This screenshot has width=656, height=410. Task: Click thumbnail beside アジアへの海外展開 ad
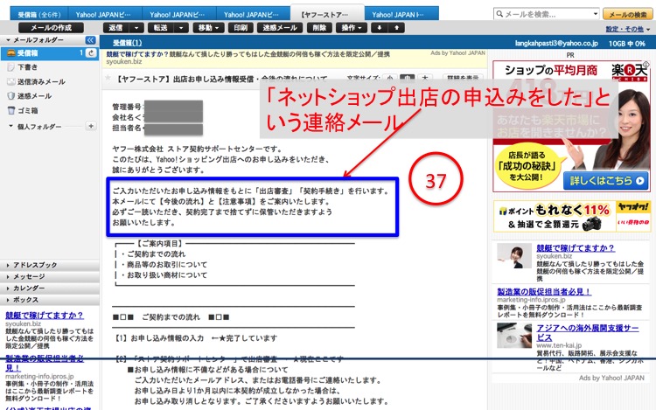pos(514,335)
